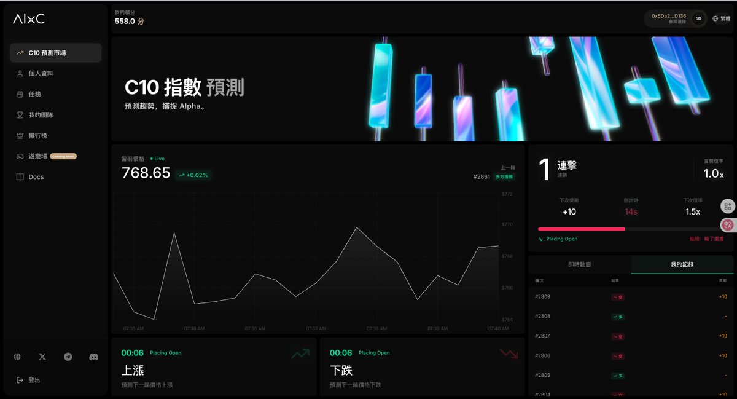Image resolution: width=737 pixels, height=399 pixels.
Task: Click the trend icon beside C10 預測市場
Action: [x=20, y=53]
